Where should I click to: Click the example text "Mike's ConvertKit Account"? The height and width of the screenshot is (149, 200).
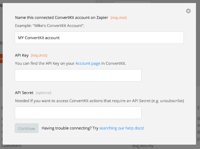[58, 26]
